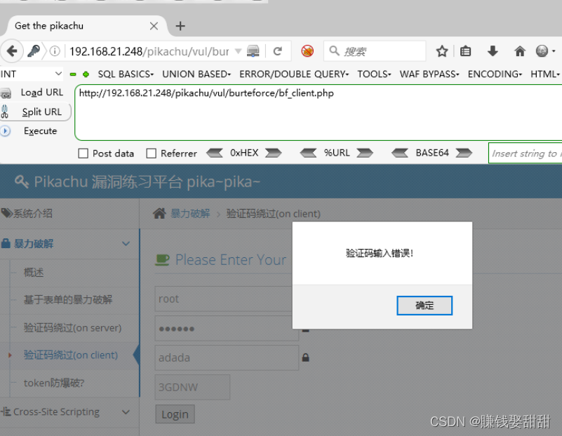Click the %URL decode left arrow
562x436 pixels.
click(x=308, y=154)
